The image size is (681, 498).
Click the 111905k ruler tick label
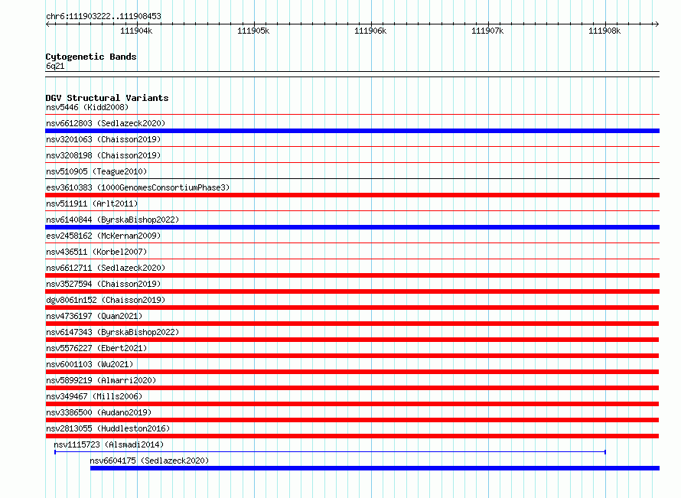click(253, 31)
